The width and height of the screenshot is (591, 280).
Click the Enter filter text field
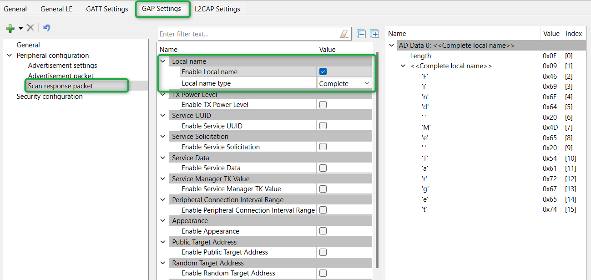tap(248, 34)
